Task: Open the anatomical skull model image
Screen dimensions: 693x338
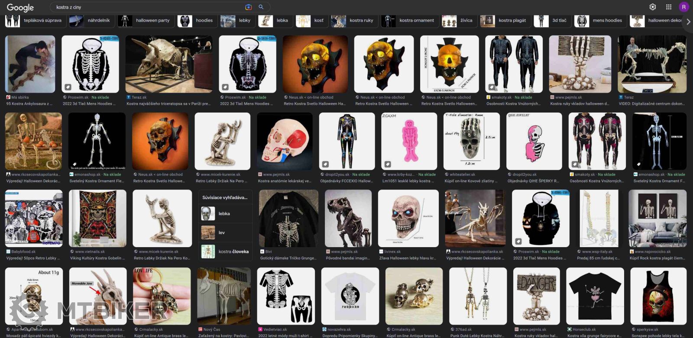Action: [285, 141]
